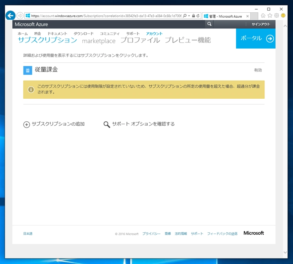Viewport: 293px width, 264px height.
Task: Refresh the page with the reload icon
Action: point(198,16)
